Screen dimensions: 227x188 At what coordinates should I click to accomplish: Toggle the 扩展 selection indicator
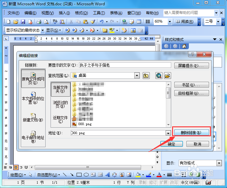point(163,183)
